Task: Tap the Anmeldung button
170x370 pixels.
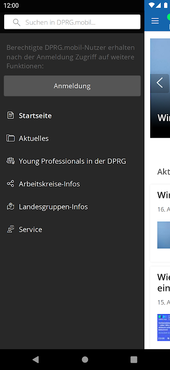Action: point(72,86)
